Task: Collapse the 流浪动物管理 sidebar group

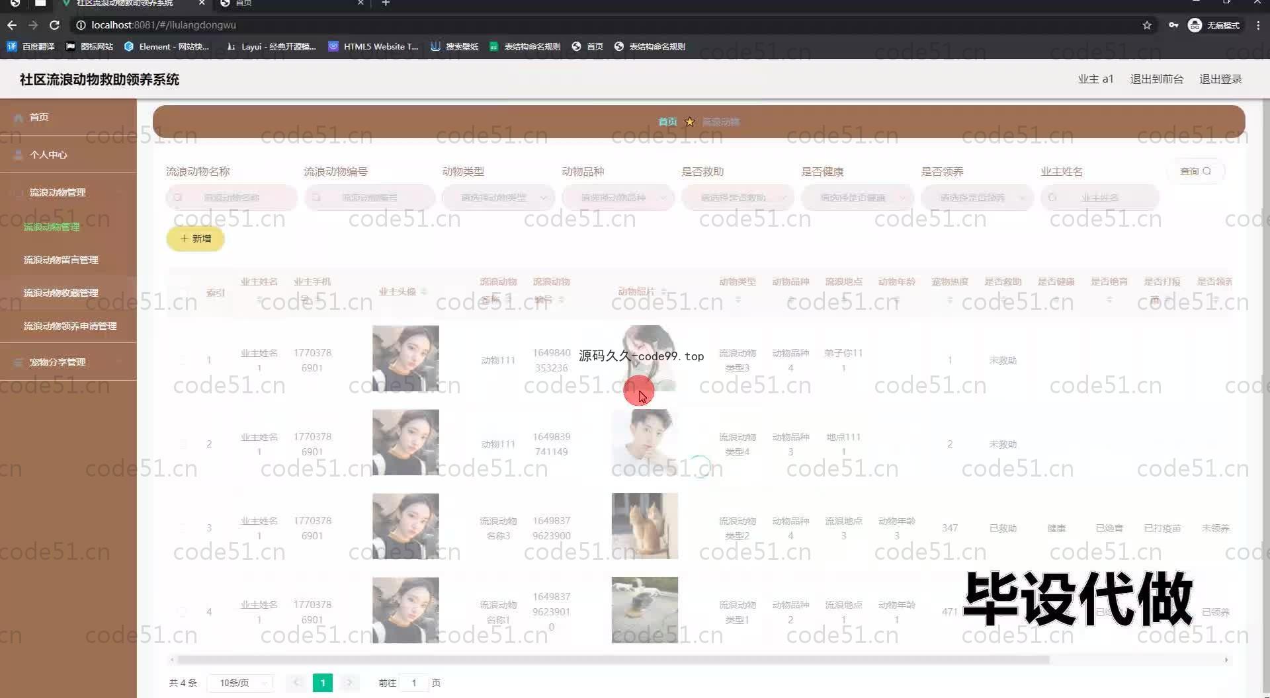Action: [x=68, y=192]
